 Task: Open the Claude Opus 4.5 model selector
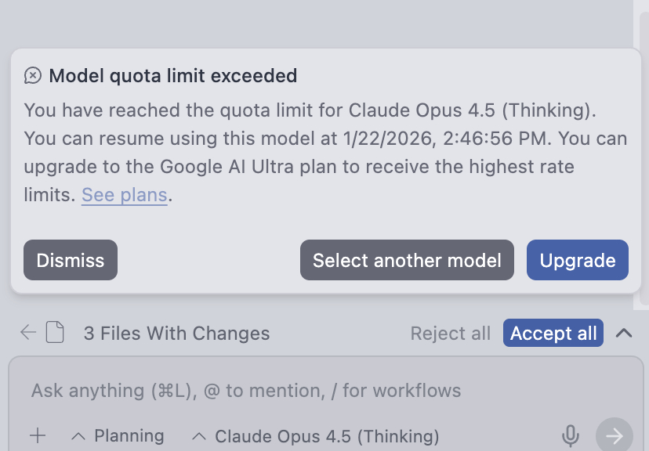[316, 436]
